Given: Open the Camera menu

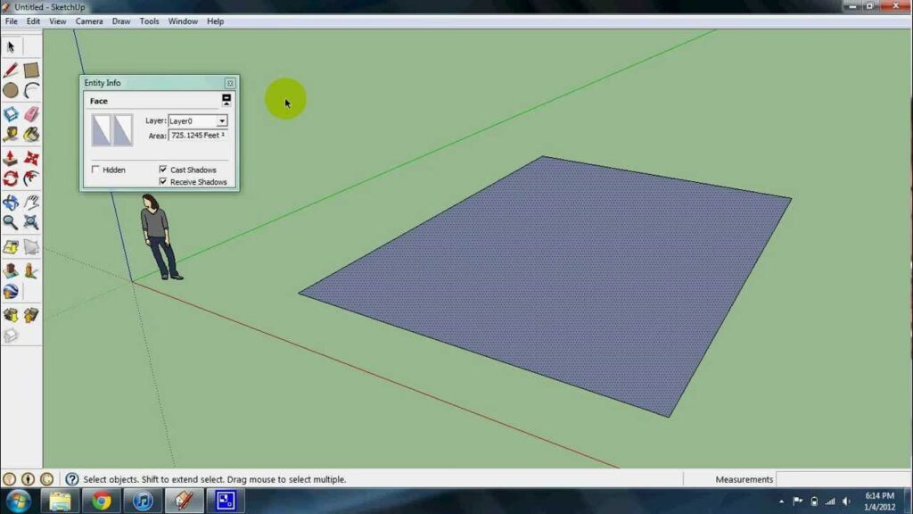Looking at the screenshot, I should tap(88, 21).
